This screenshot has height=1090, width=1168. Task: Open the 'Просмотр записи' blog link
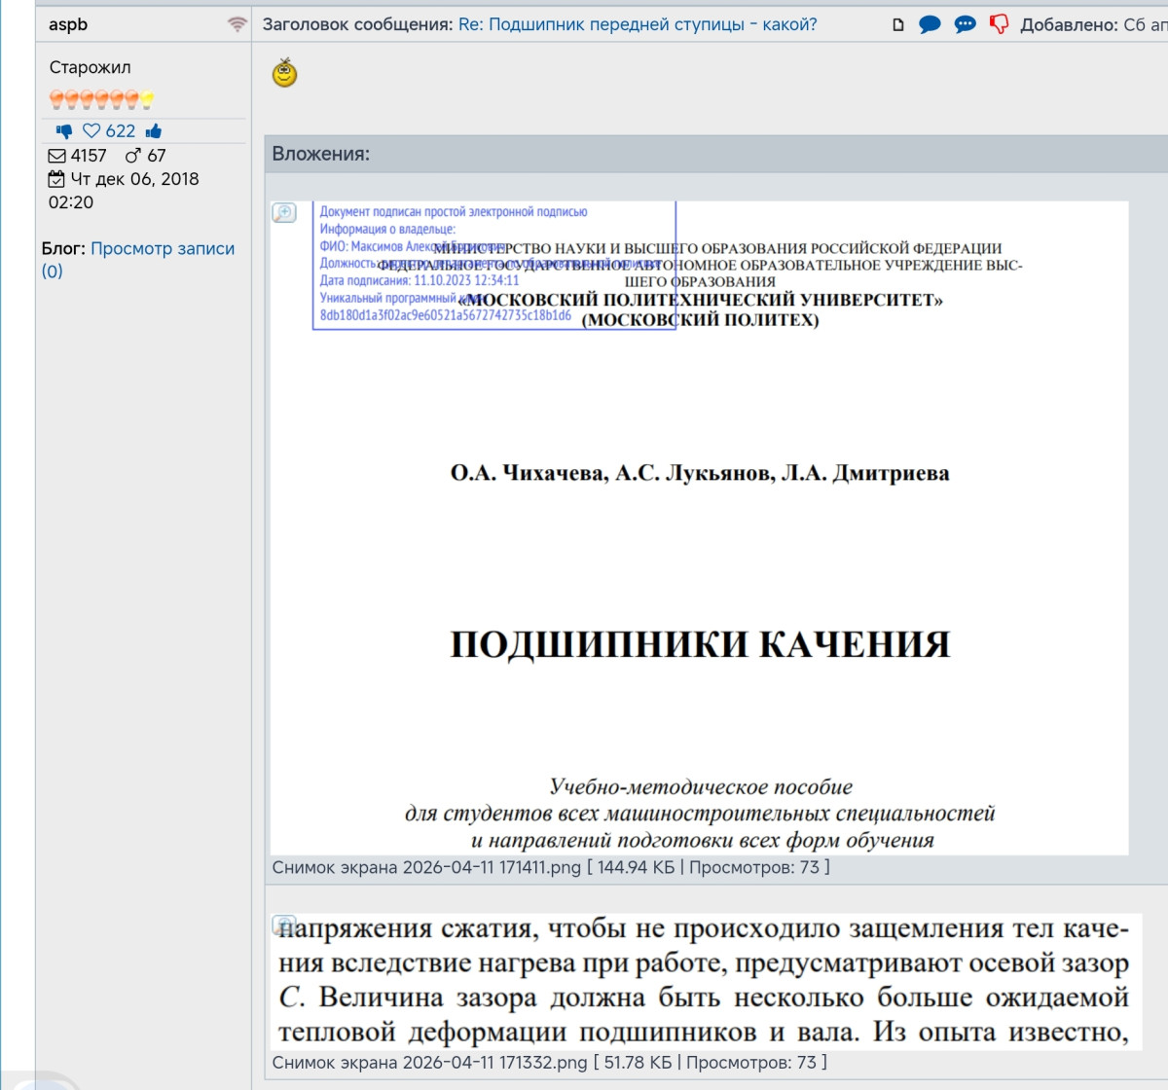coord(163,248)
